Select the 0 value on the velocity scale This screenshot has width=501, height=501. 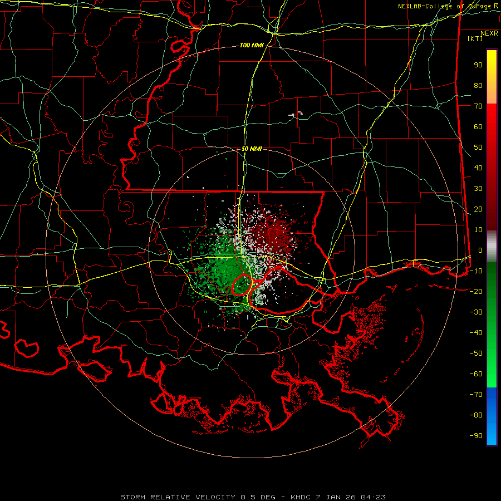(x=480, y=250)
